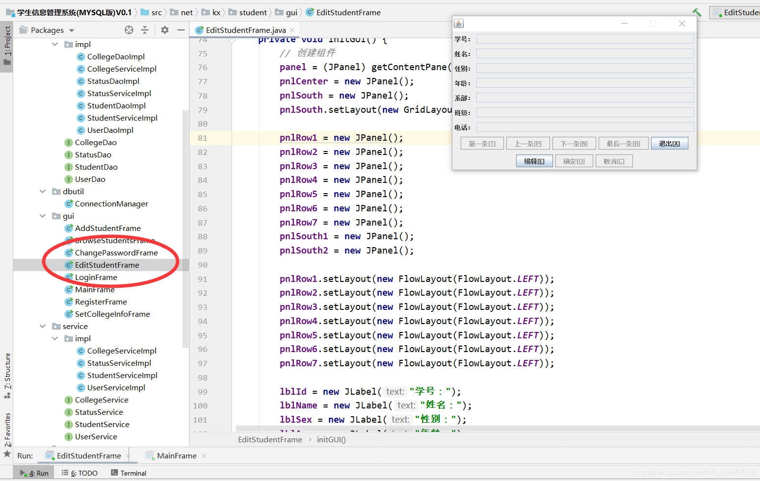Click the 退出[X] button

669,143
